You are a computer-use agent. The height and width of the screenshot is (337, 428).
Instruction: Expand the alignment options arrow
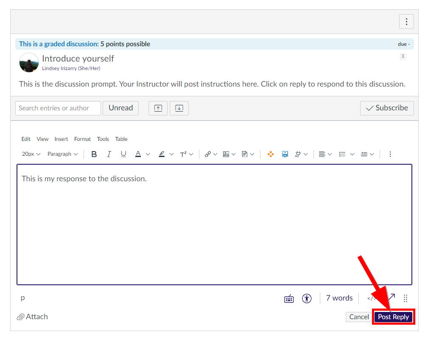[x=330, y=154]
